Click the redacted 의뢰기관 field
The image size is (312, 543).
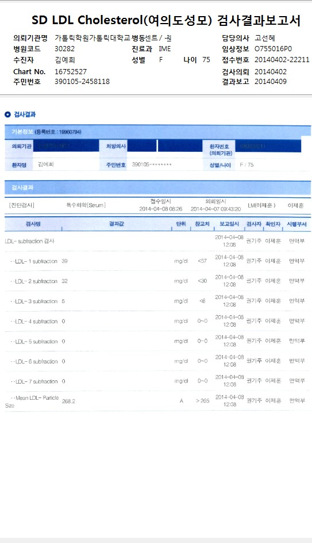coord(68,147)
